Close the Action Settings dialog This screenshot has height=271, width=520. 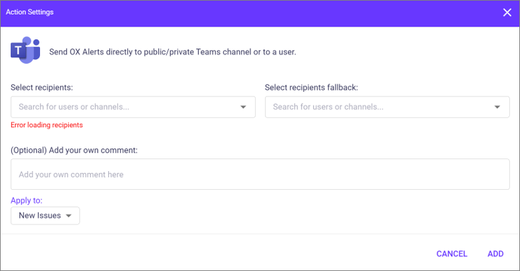pyautogui.click(x=507, y=13)
